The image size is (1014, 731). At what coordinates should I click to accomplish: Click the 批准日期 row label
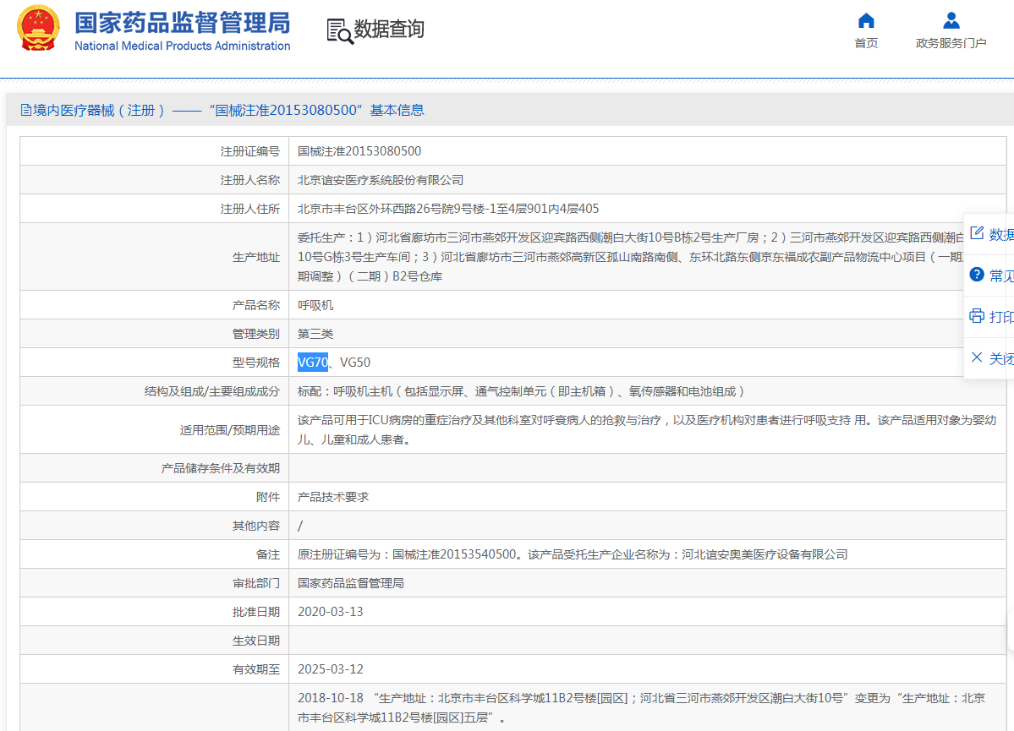tap(256, 612)
